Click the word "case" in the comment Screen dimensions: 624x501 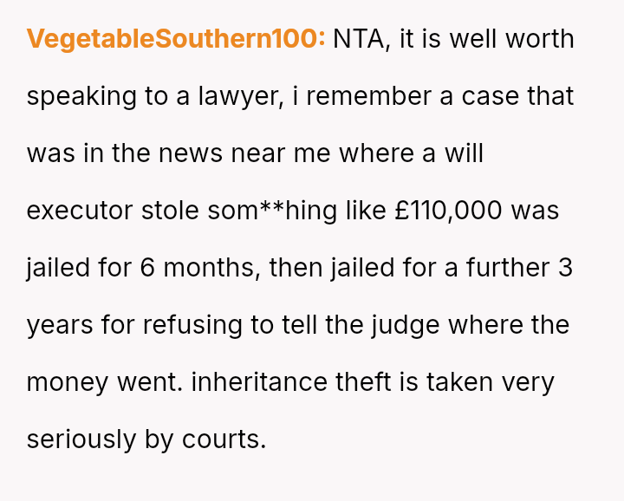pyautogui.click(x=490, y=96)
